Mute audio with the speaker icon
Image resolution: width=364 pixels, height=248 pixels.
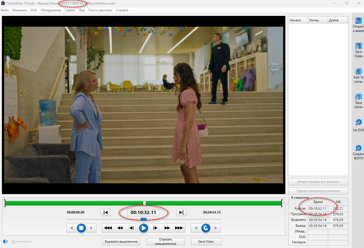(x=5, y=242)
